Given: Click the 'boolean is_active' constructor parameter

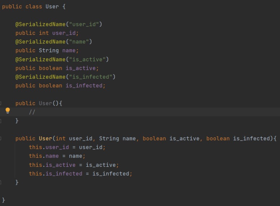Looking at the screenshot, I should point(171,138).
